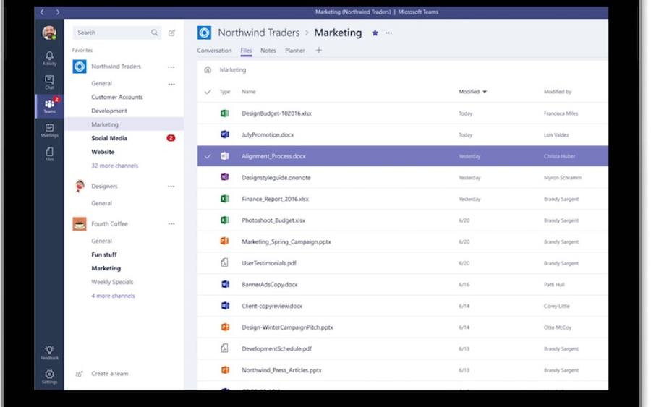Screen dimensions: 651x407
Task: Open Designers team options menu
Action: pyautogui.click(x=171, y=187)
